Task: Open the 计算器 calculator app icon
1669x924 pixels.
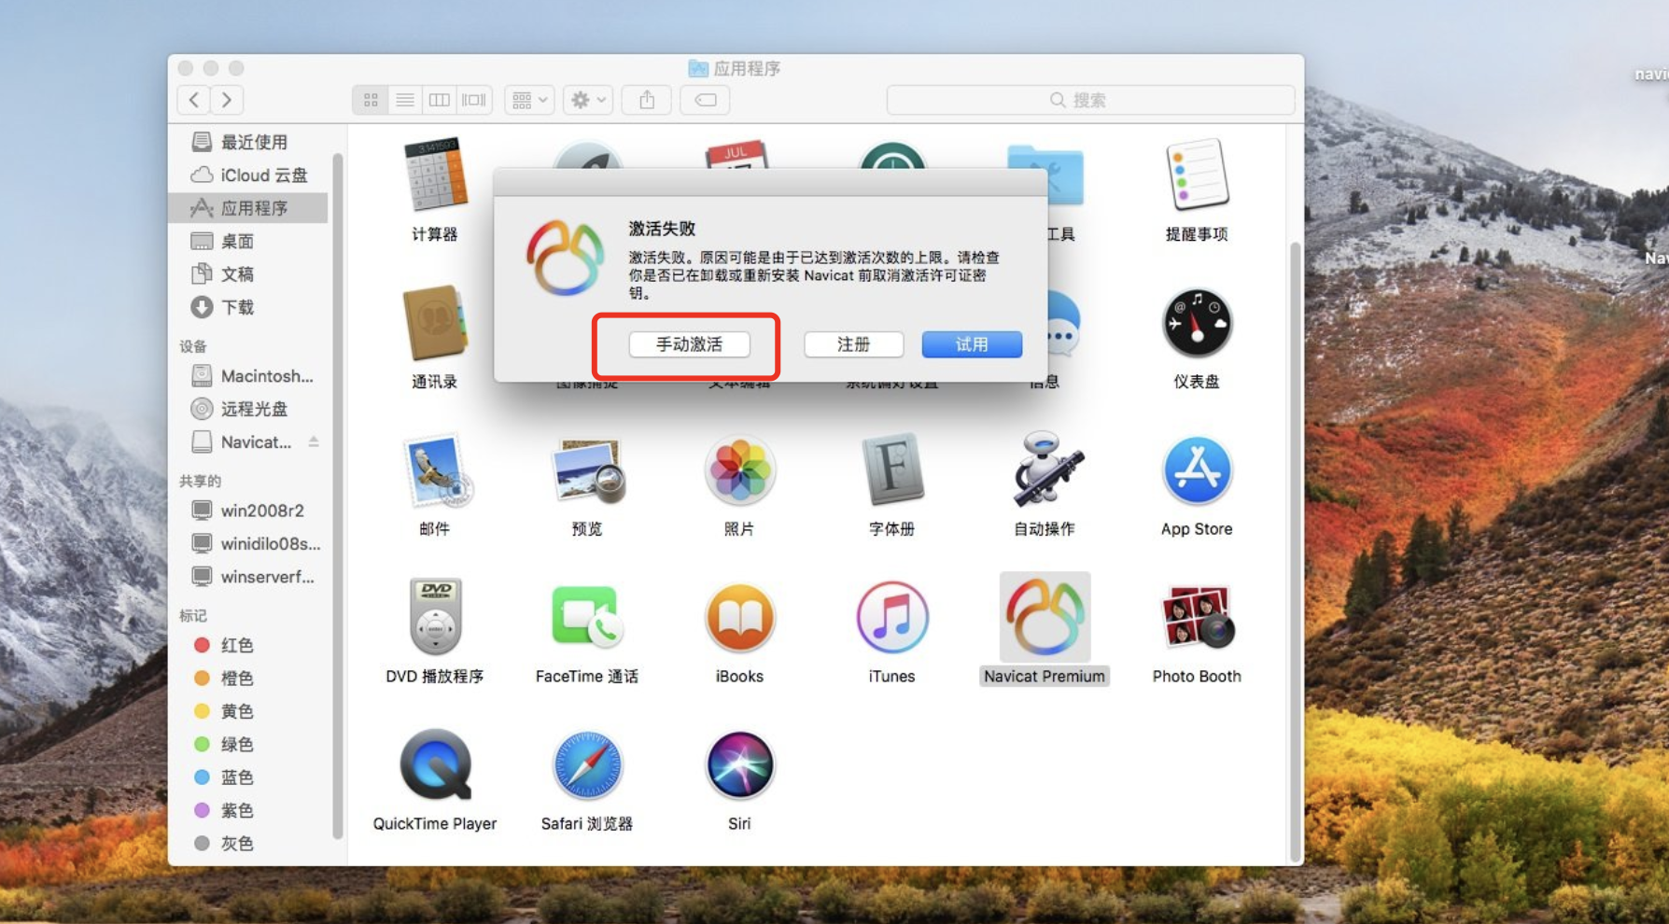Action: (435, 175)
